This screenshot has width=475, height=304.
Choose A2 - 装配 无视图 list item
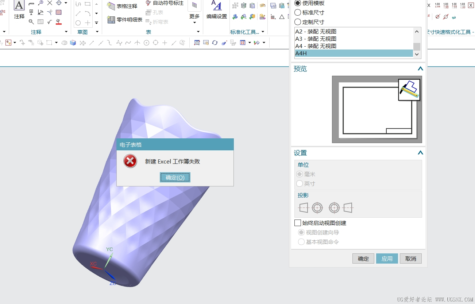tap(316, 32)
